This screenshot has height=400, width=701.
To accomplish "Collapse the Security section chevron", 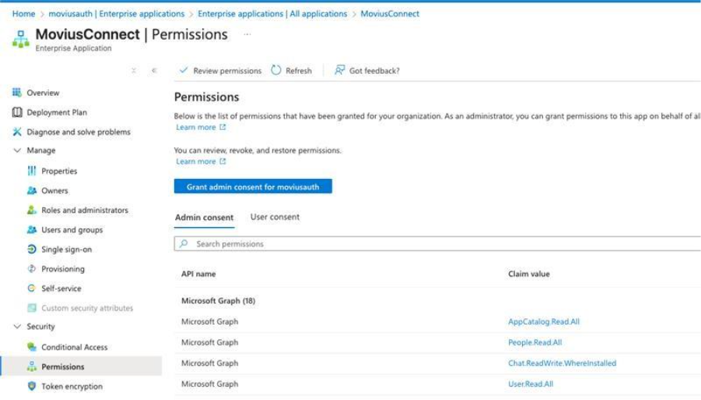I will (x=17, y=327).
